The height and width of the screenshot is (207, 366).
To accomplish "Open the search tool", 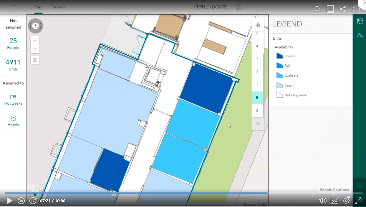I will point(317,9).
